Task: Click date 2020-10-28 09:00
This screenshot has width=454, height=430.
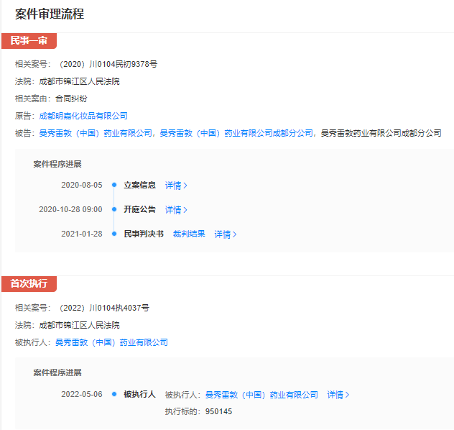Action: point(70,209)
